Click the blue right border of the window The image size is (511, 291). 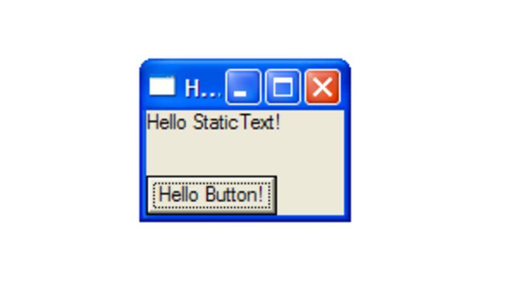[347, 163]
